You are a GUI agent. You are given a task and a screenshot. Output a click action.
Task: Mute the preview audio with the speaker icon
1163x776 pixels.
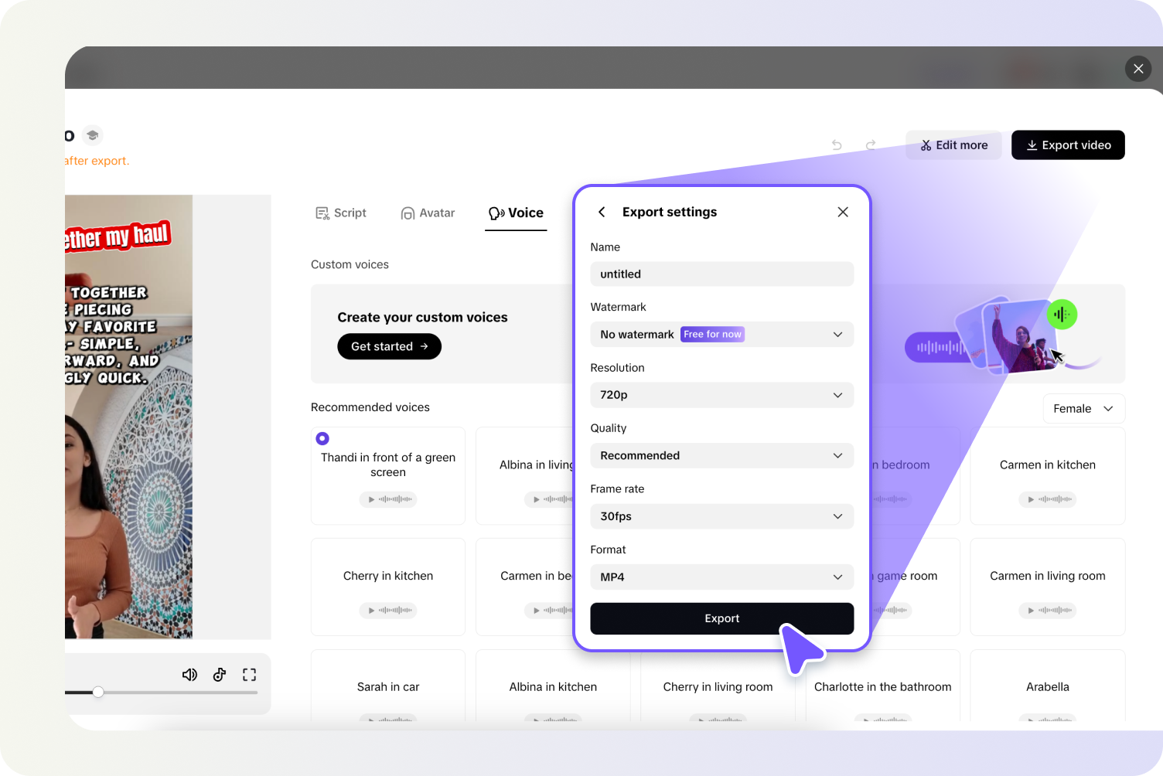(x=189, y=674)
